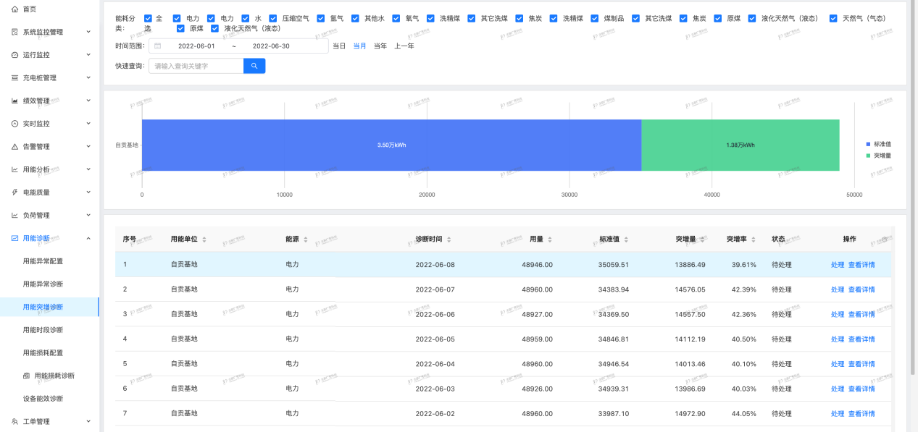918x432 pixels.
Task: Click the 实时监控 clock icon
Action: point(14,124)
